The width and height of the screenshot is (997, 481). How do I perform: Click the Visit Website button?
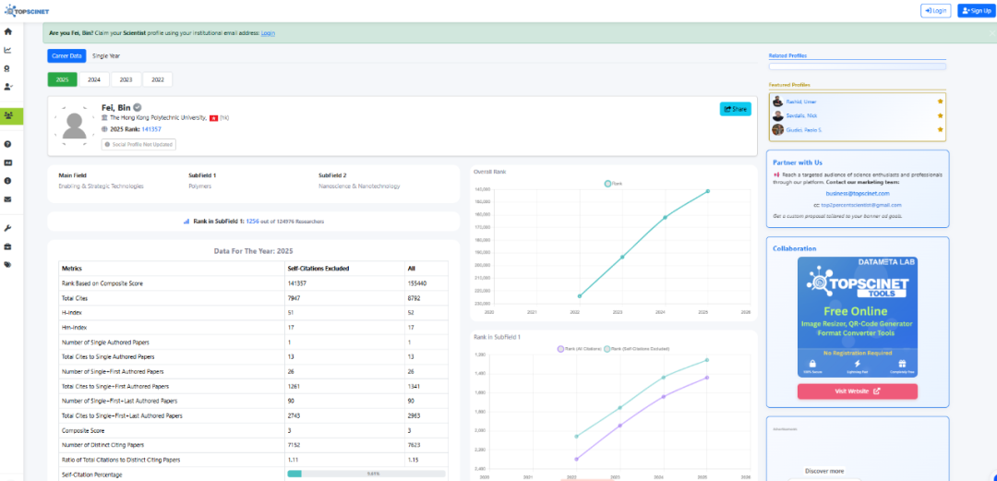point(857,391)
